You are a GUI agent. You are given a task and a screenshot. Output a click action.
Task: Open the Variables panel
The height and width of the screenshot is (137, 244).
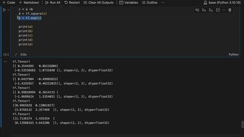point(128,3)
